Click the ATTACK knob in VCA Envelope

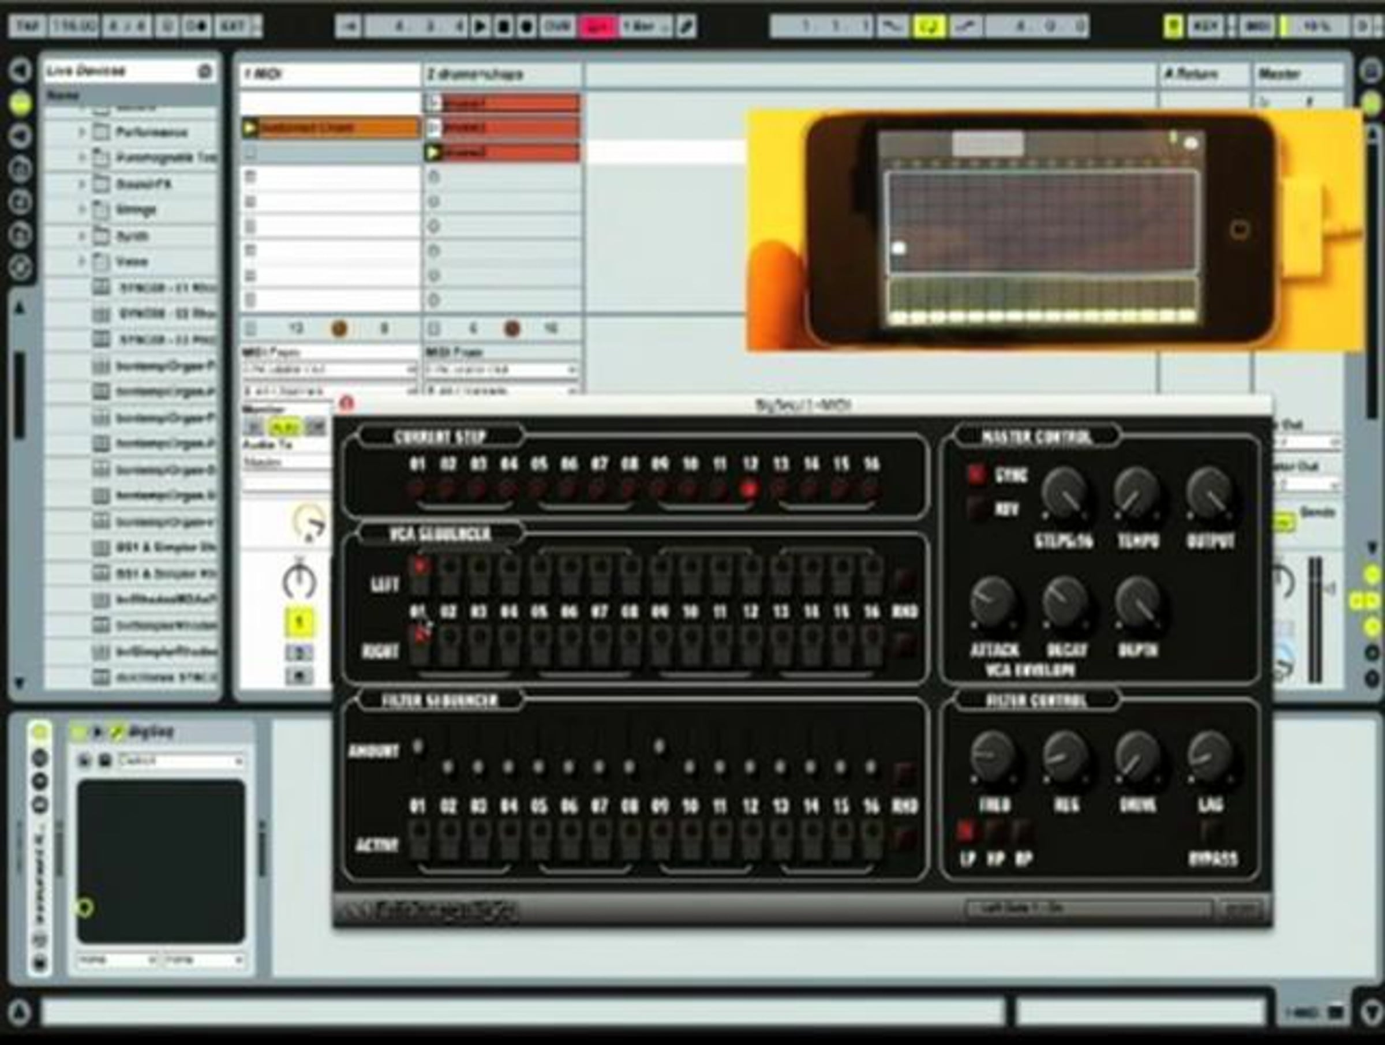[993, 602]
